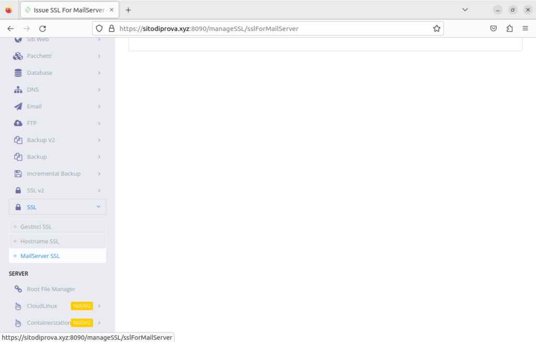
Task: Click the FTP label
Action: (x=32, y=123)
